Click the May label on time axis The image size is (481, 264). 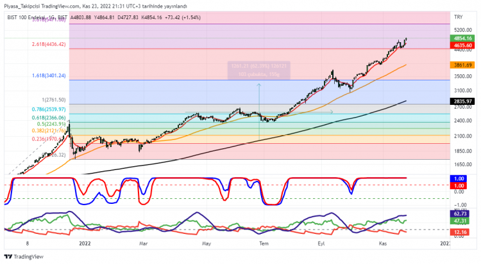207,244
